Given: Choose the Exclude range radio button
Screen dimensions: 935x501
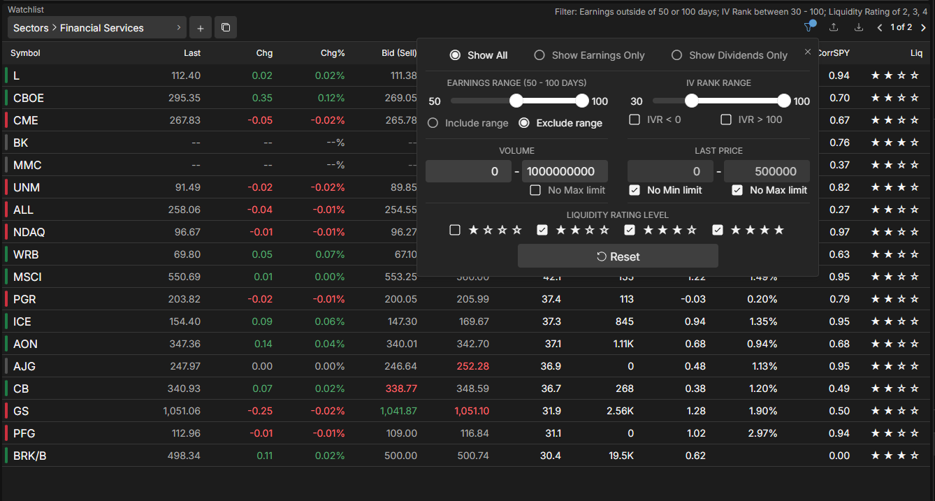Looking at the screenshot, I should click(x=524, y=123).
